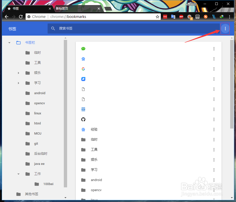Screen dimensions: 236x202
Task: Switch to the 书签 tab
Action: coord(16,8)
